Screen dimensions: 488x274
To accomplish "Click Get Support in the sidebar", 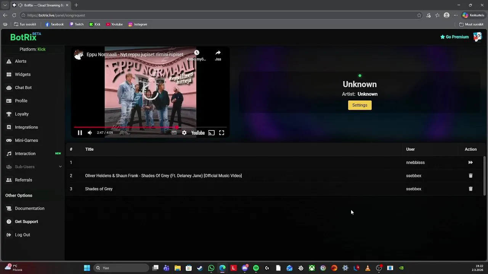I will pos(26,221).
